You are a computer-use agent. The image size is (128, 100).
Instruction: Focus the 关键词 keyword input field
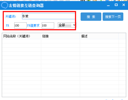point(48,16)
